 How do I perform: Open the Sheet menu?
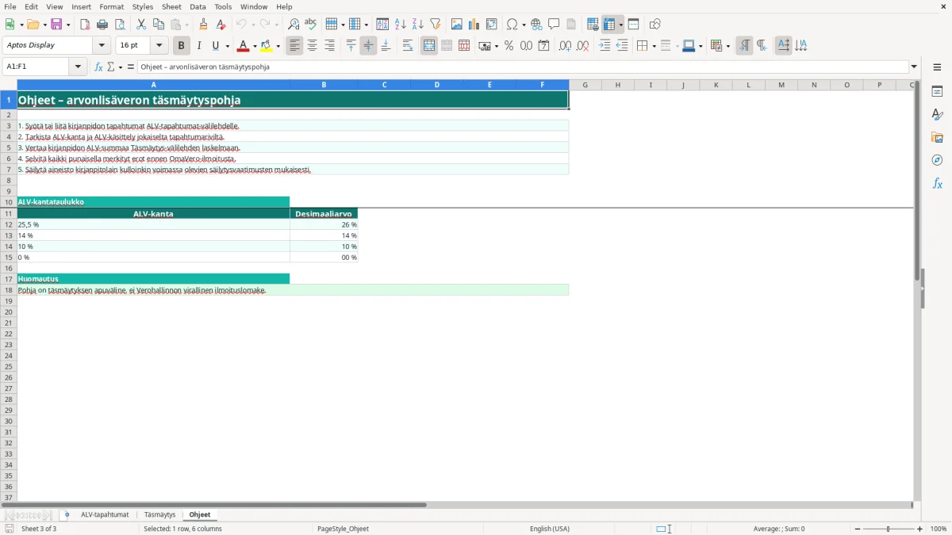[171, 6]
